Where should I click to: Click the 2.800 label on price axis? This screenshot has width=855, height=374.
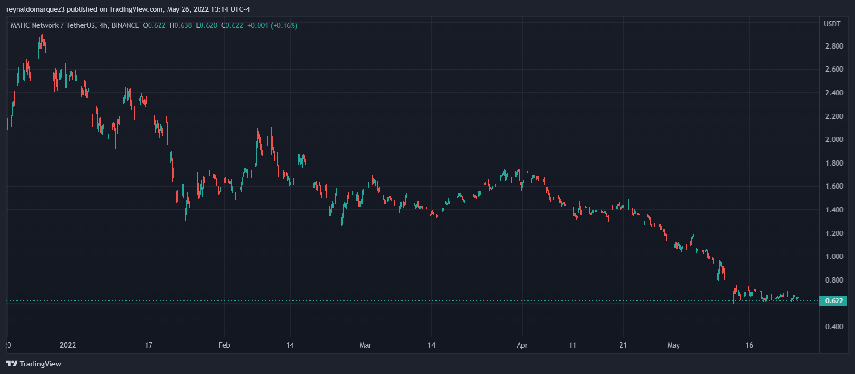[834, 46]
